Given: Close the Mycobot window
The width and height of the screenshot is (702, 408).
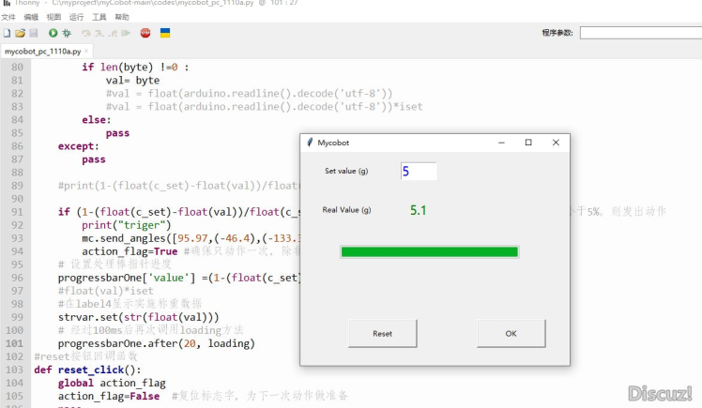Looking at the screenshot, I should 556,143.
